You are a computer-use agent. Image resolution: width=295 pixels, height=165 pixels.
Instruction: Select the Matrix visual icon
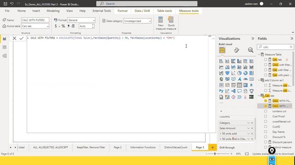pyautogui.click(x=245, y=85)
